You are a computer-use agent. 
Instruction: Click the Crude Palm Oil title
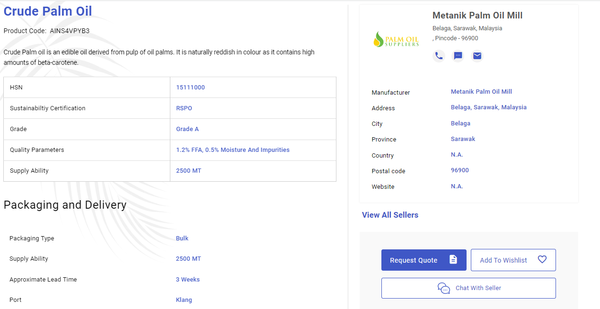[48, 11]
